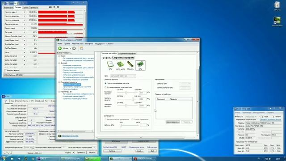Image resolution: width=286 pixels, height=161 pixels.
Task: Open the Windows Start button
Action: (x=4, y=159)
